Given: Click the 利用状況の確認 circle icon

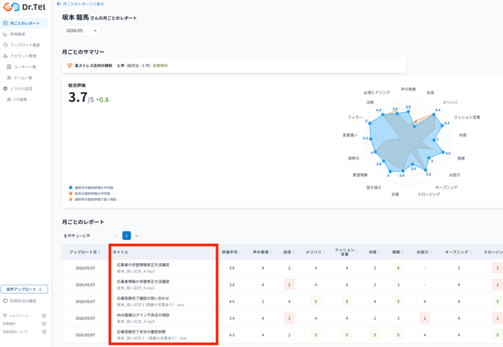Looking at the screenshot, I should [5, 301].
